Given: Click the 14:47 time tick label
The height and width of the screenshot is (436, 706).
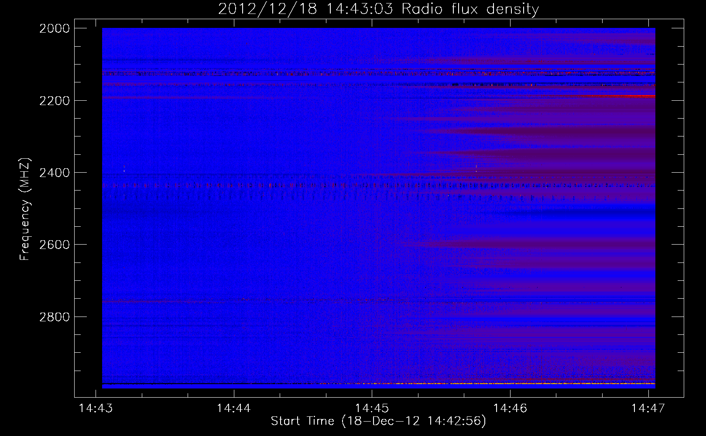Looking at the screenshot, I should point(648,408).
